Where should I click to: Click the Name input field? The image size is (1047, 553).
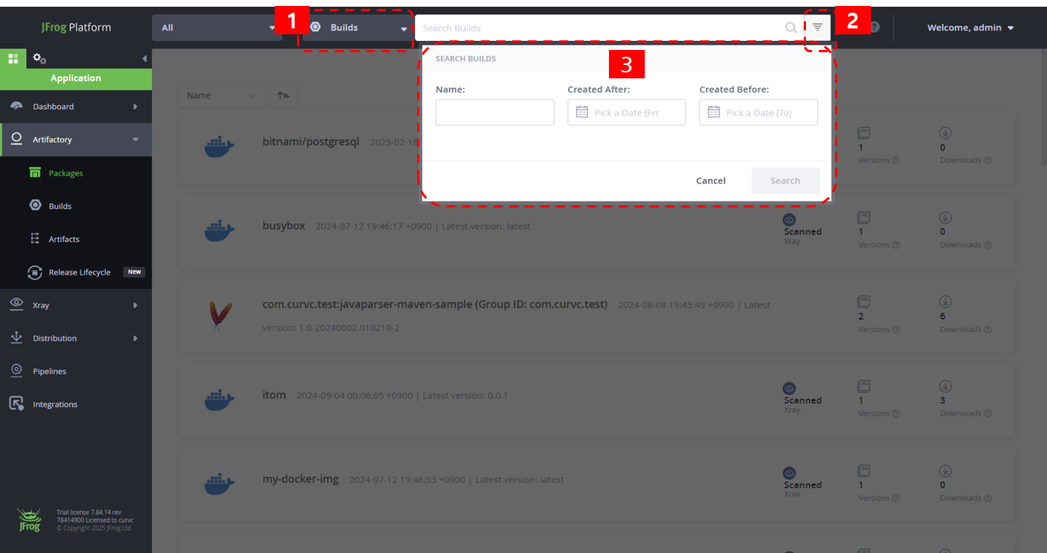(x=495, y=113)
